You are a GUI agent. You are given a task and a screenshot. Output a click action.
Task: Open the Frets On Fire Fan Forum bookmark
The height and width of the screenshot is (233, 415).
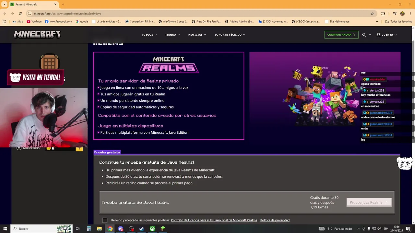tap(206, 22)
